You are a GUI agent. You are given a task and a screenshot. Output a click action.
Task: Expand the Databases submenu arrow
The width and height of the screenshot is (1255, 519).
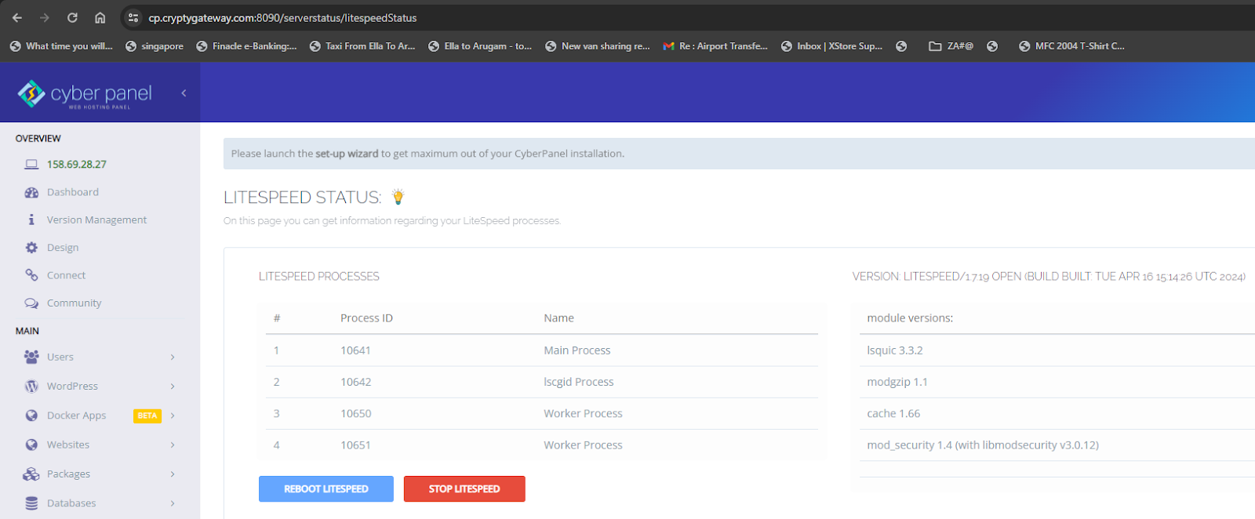[x=173, y=503]
